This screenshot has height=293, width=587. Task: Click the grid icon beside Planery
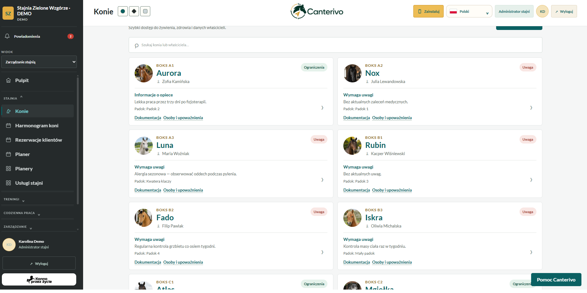point(8,168)
